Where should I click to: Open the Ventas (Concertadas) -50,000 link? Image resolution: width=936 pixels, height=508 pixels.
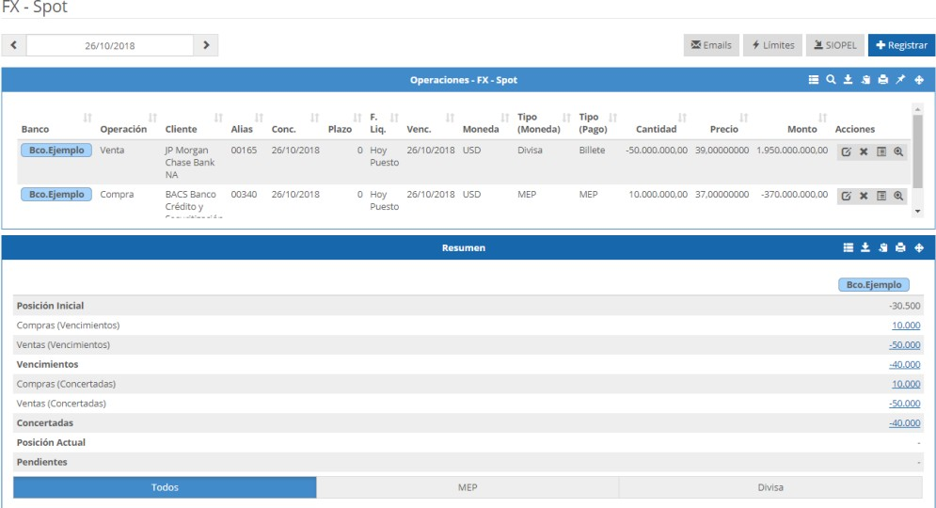tap(906, 404)
